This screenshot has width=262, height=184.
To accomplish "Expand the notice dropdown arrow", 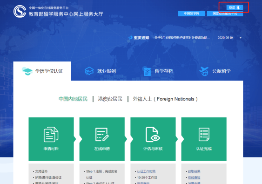I will tap(241, 38).
